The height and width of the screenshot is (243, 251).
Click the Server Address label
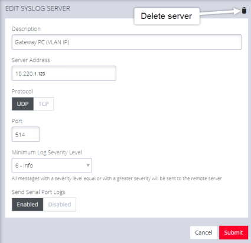coord(31,60)
